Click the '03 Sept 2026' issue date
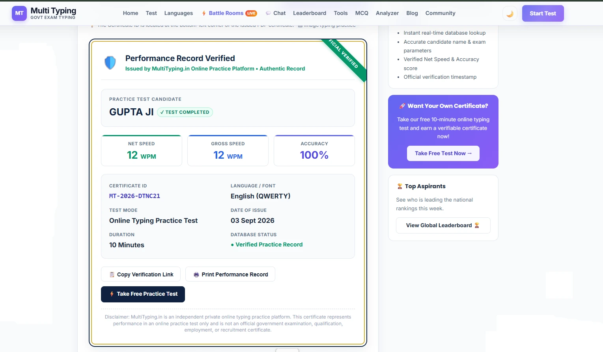Screen dimensions: 603x352 tap(252, 220)
